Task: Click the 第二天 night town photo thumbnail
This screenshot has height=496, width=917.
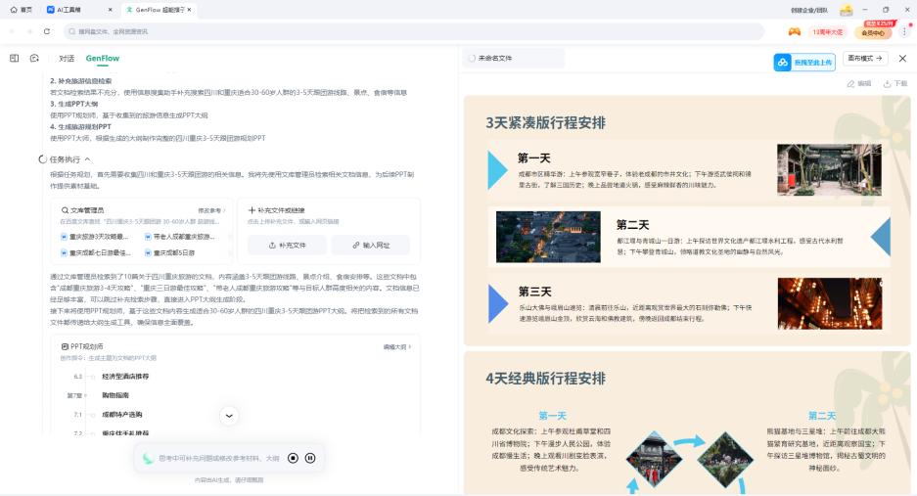Action: coord(548,237)
